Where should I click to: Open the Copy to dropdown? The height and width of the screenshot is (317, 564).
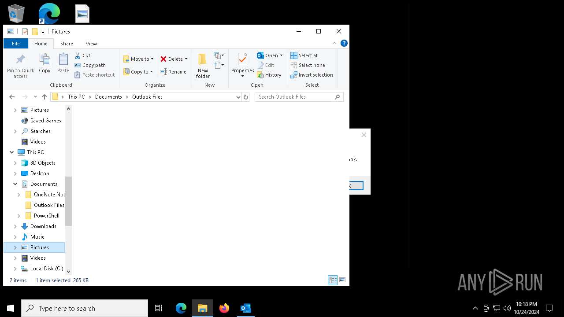(138, 72)
